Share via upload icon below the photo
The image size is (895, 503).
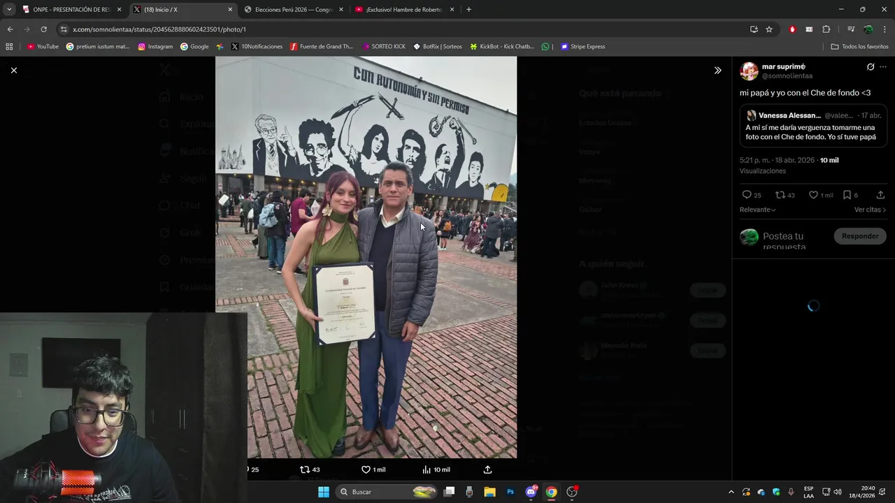click(x=487, y=469)
